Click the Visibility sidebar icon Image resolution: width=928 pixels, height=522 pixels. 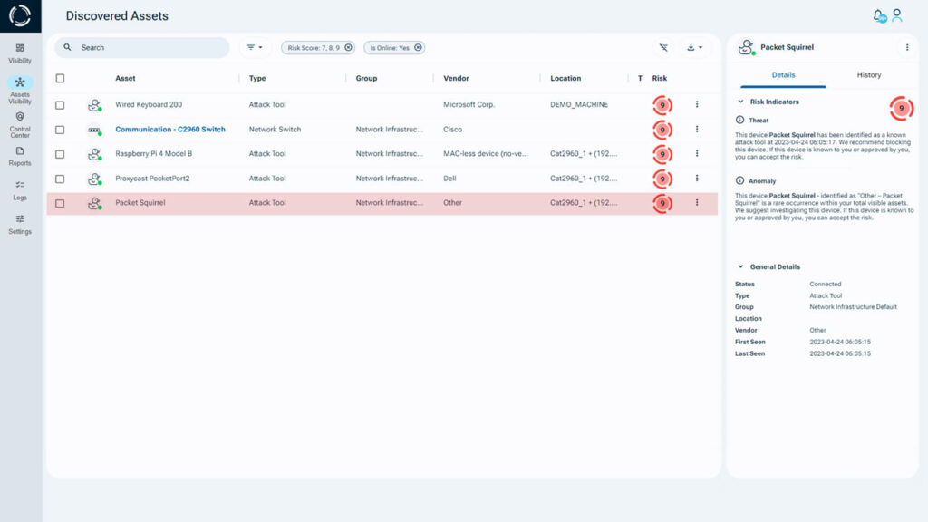click(x=20, y=52)
